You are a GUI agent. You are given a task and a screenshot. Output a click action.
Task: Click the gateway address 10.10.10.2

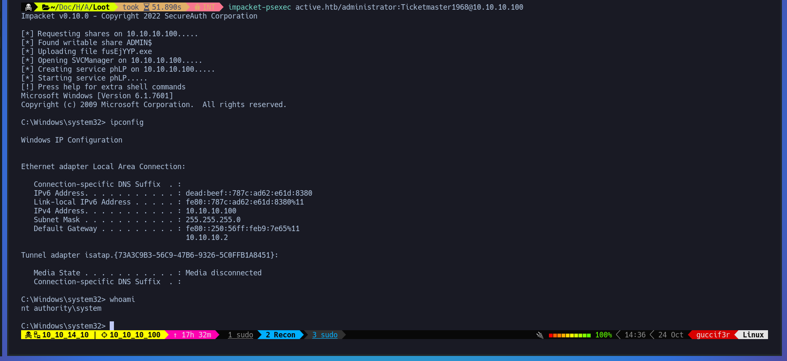(x=207, y=237)
